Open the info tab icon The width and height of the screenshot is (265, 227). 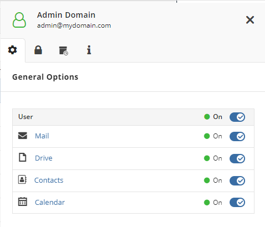click(89, 50)
